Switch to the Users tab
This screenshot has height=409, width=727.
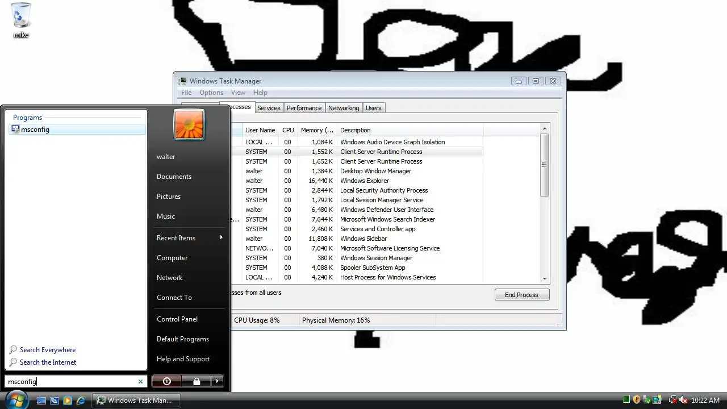(374, 108)
